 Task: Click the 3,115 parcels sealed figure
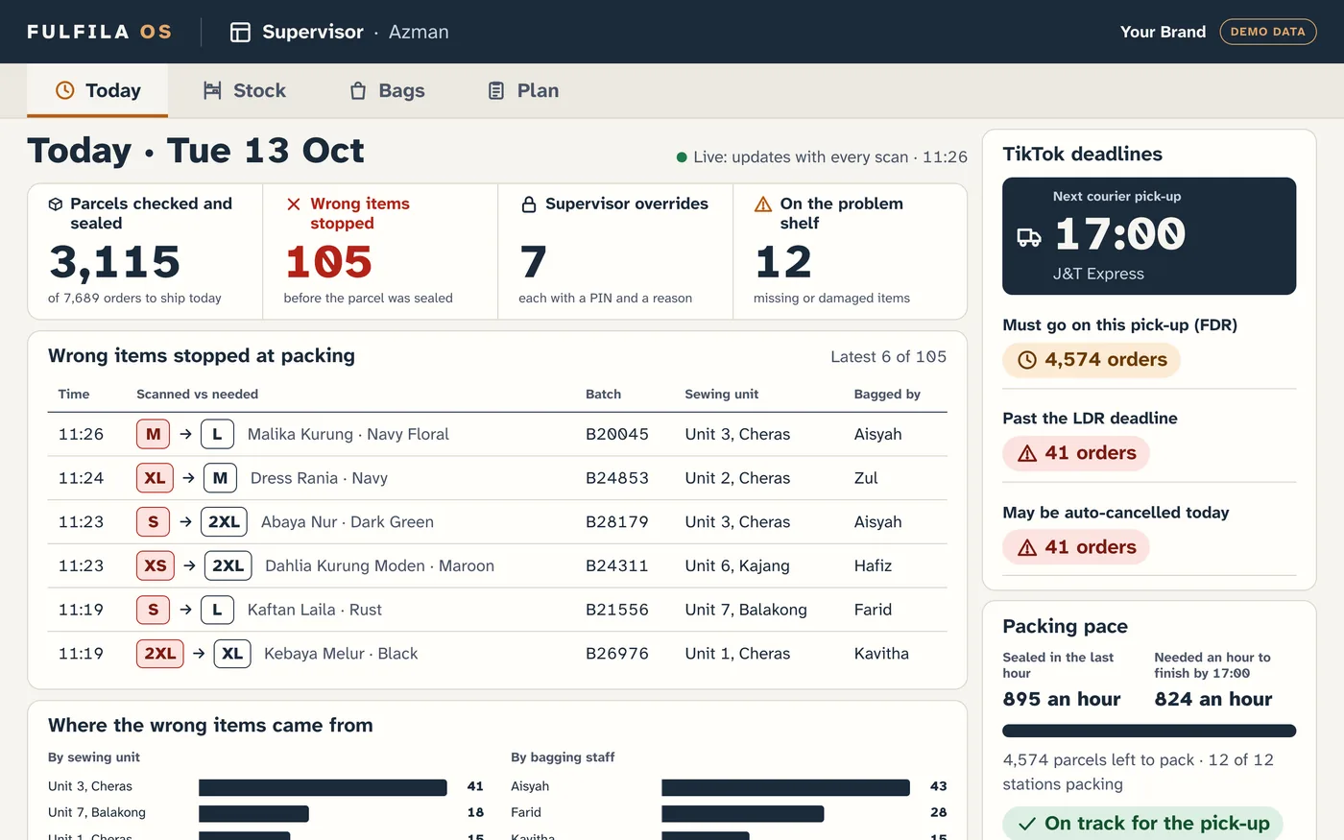point(114,262)
